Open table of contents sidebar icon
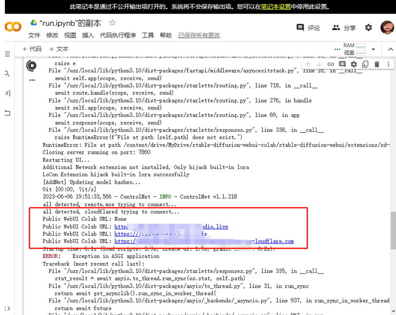The image size is (396, 315). click(7, 54)
